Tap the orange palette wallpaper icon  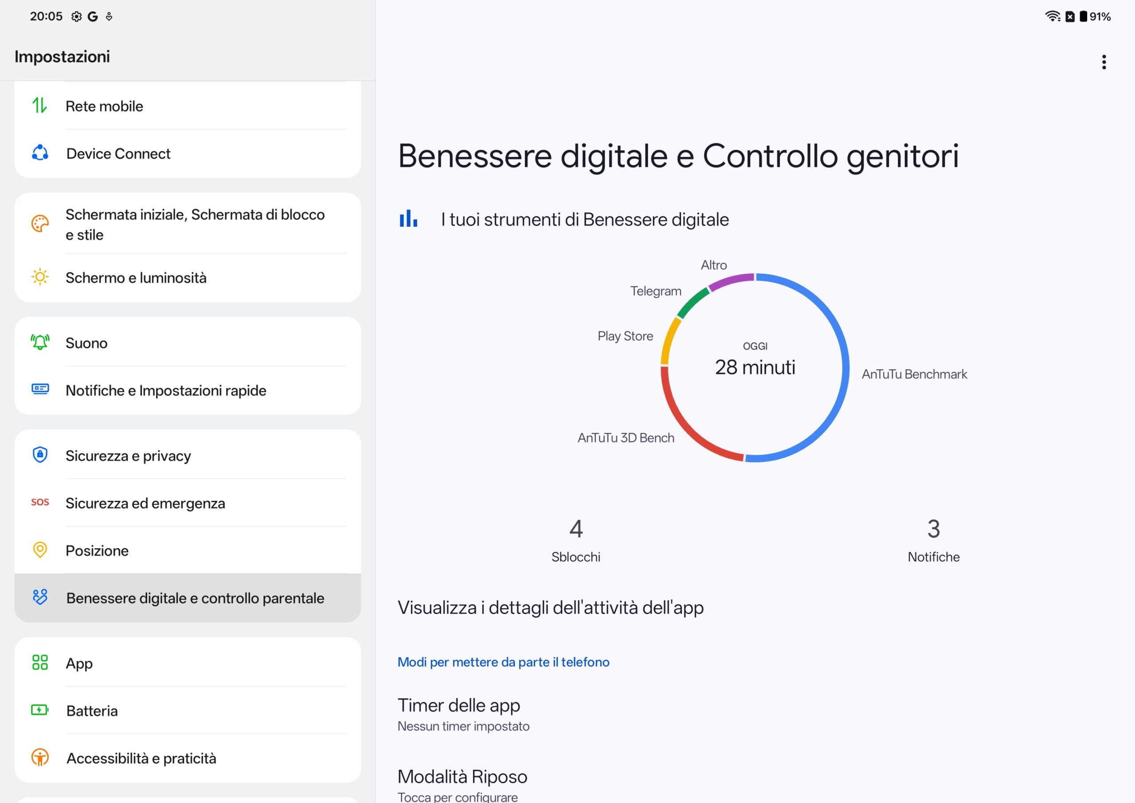(39, 224)
